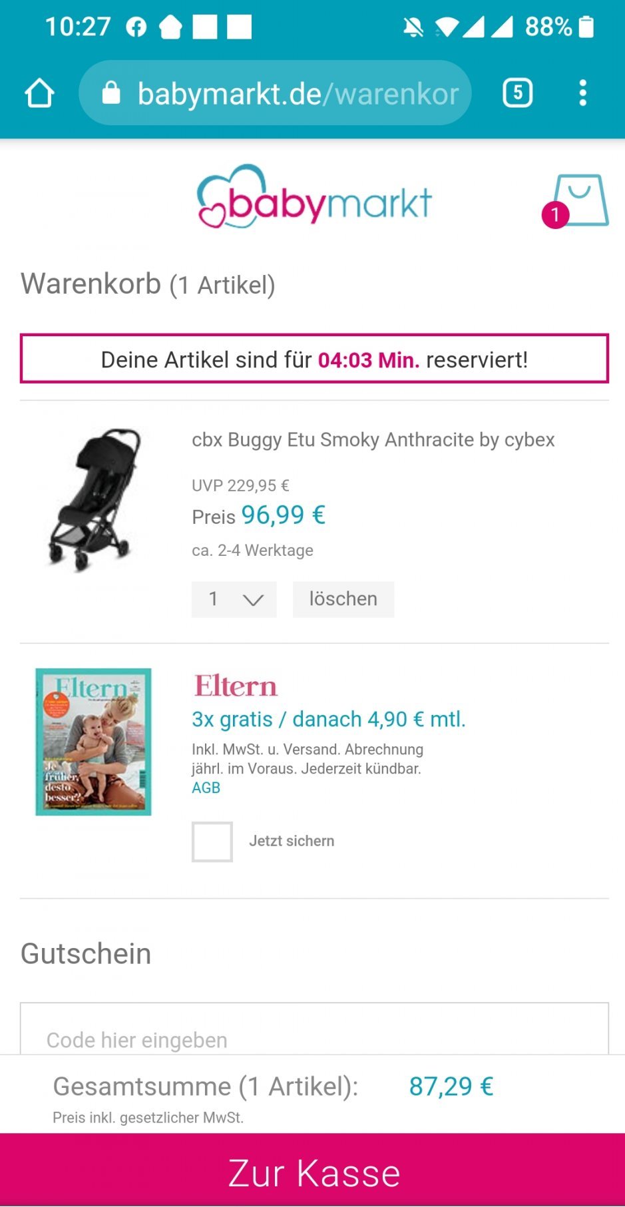This screenshot has height=1207, width=625.
Task: Check the Jetzt sichern checkbox
Action: [x=212, y=842]
